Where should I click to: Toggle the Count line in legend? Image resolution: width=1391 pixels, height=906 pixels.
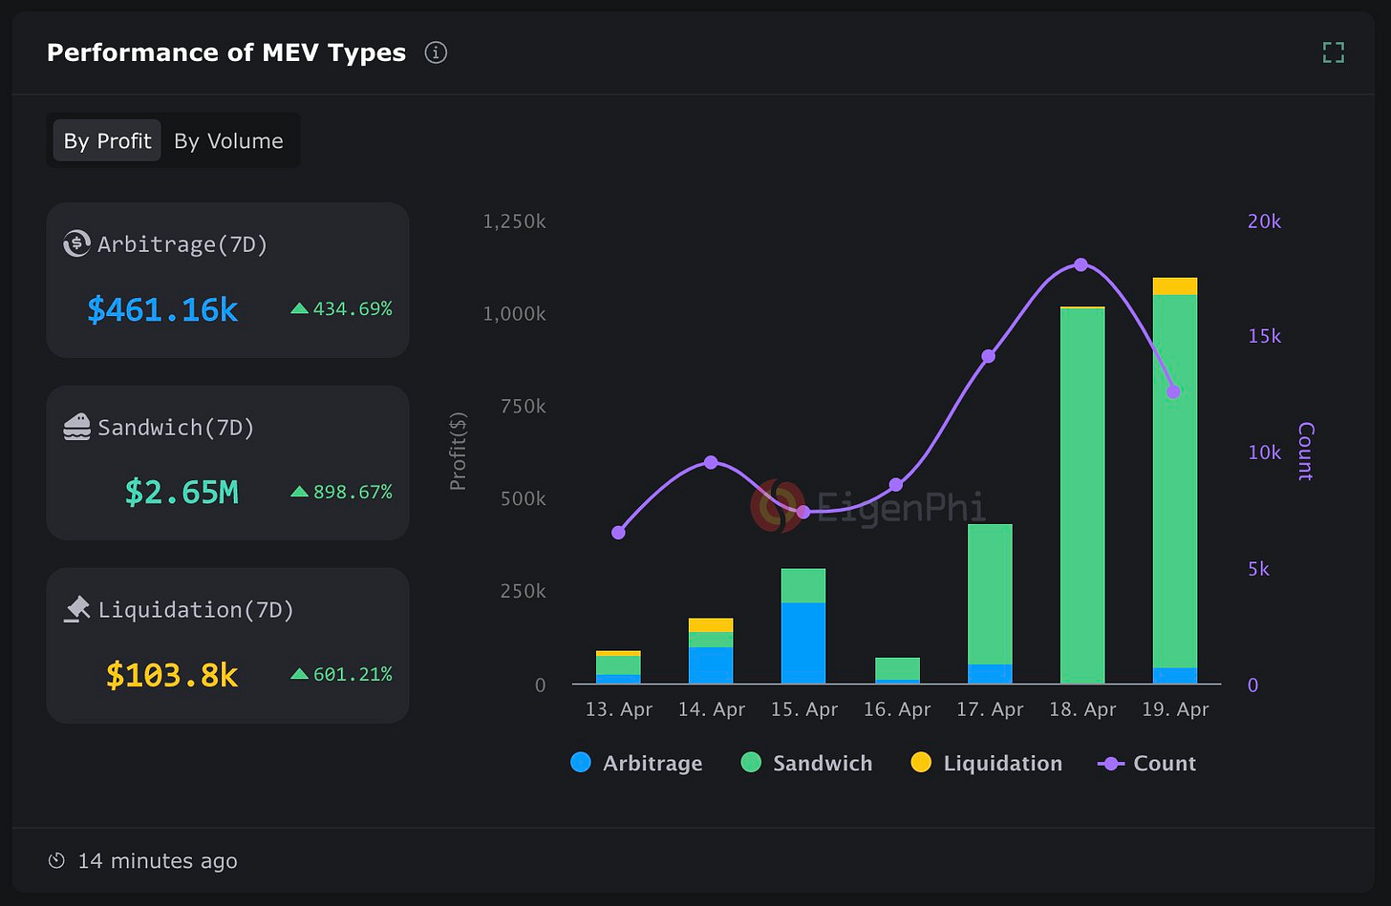tap(1146, 763)
